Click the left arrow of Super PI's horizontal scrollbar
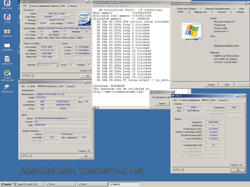 (94, 107)
